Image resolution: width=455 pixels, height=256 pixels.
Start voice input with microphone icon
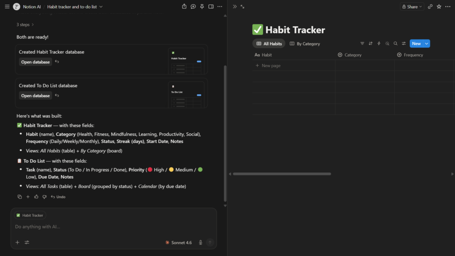click(x=200, y=242)
